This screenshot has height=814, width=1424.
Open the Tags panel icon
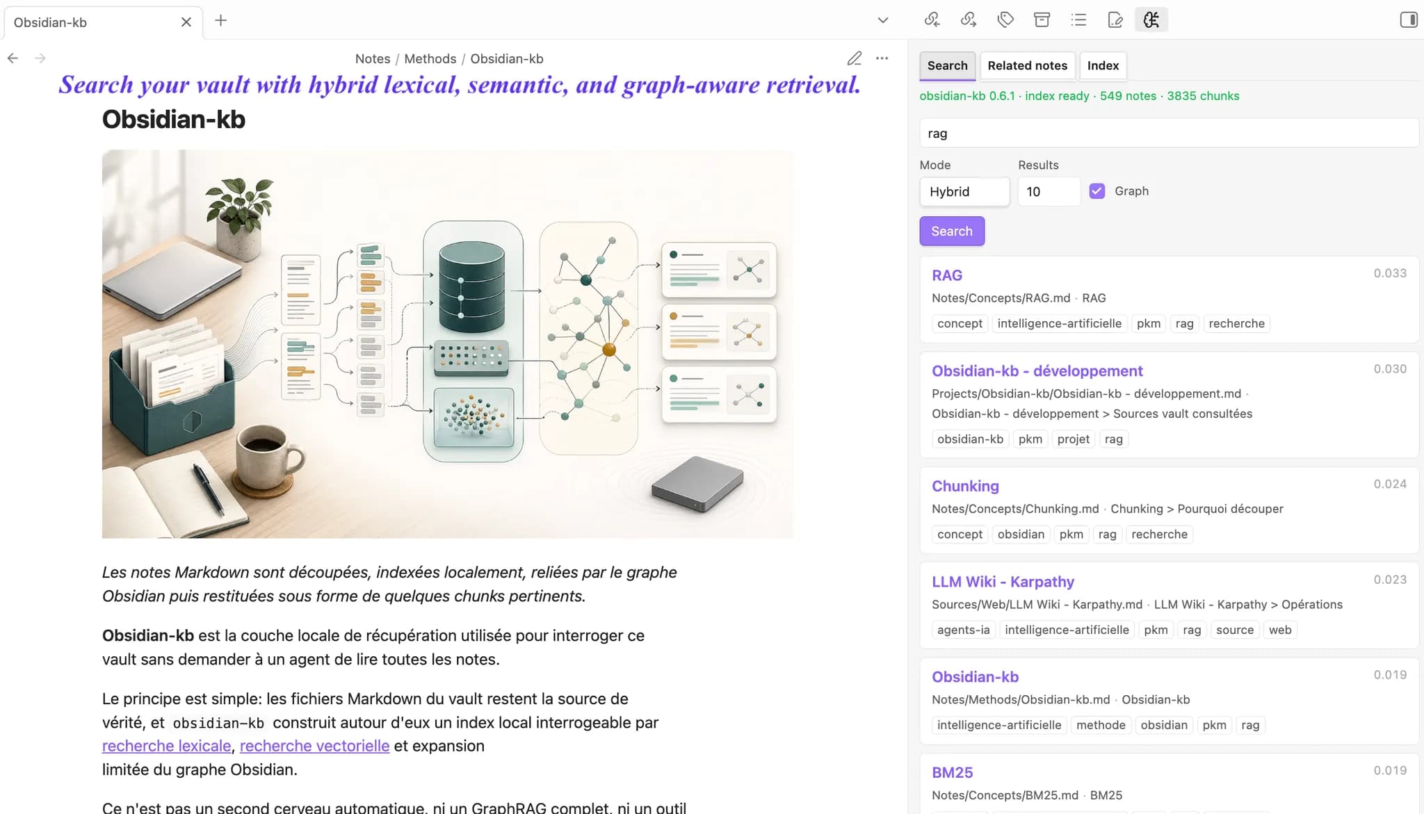click(x=1005, y=19)
